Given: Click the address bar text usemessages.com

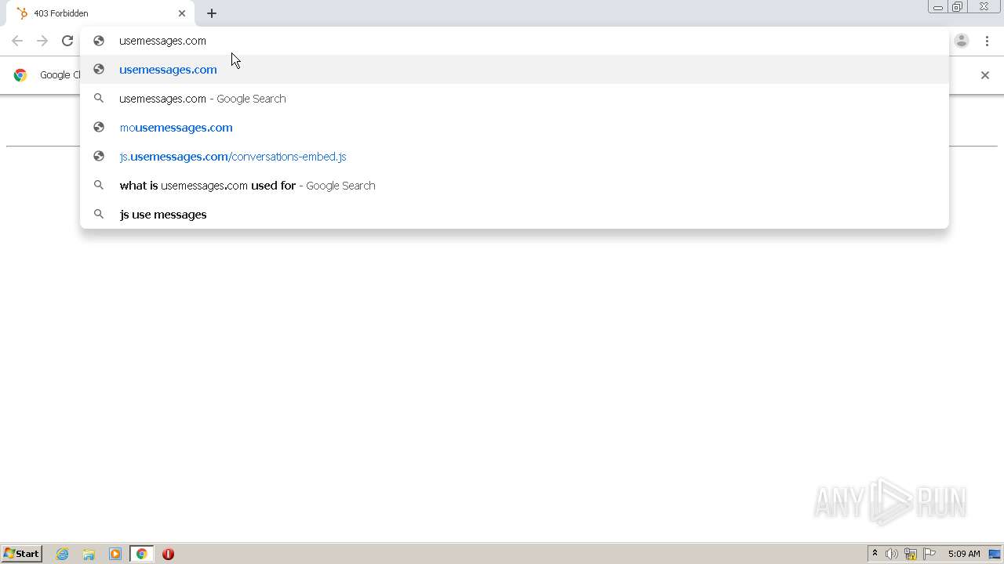Looking at the screenshot, I should coord(162,41).
